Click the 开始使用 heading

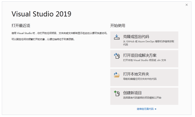118,26
